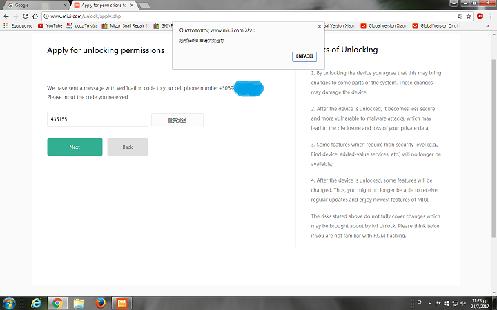Image resolution: width=497 pixels, height=310 pixels.
Task: Go to the browser home page icon
Action: coord(35,16)
